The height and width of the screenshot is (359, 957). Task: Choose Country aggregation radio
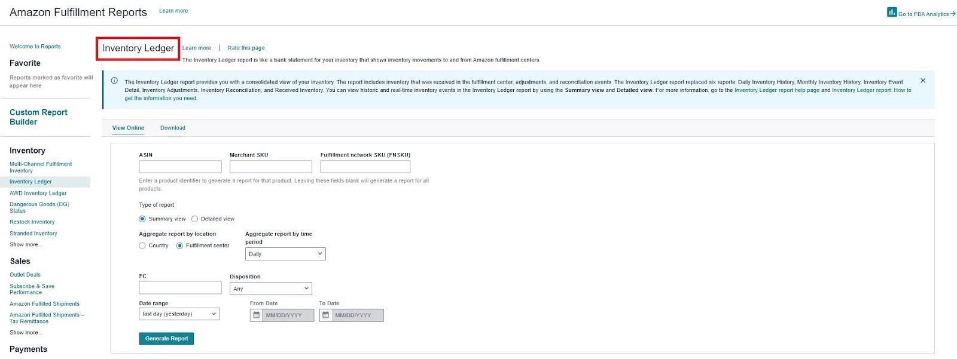pos(142,246)
